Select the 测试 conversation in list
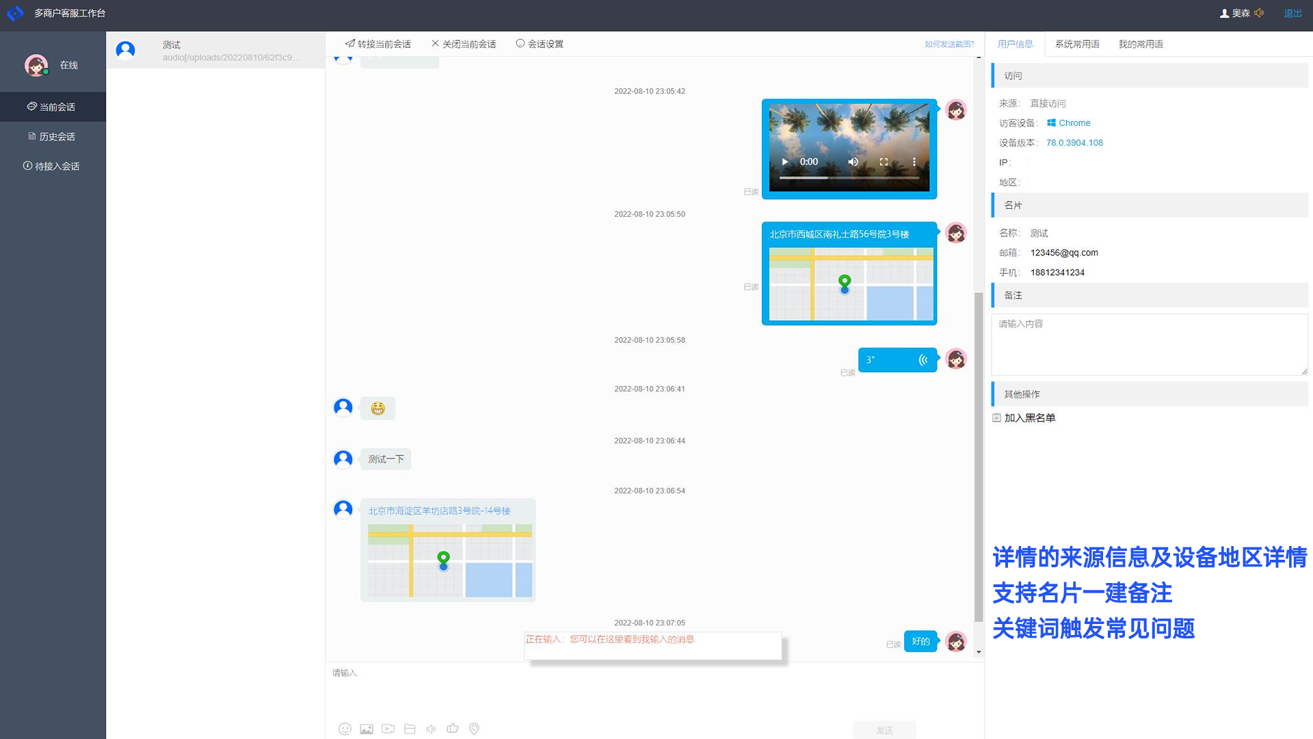Viewport: 1313px width, 739px height. (x=215, y=50)
